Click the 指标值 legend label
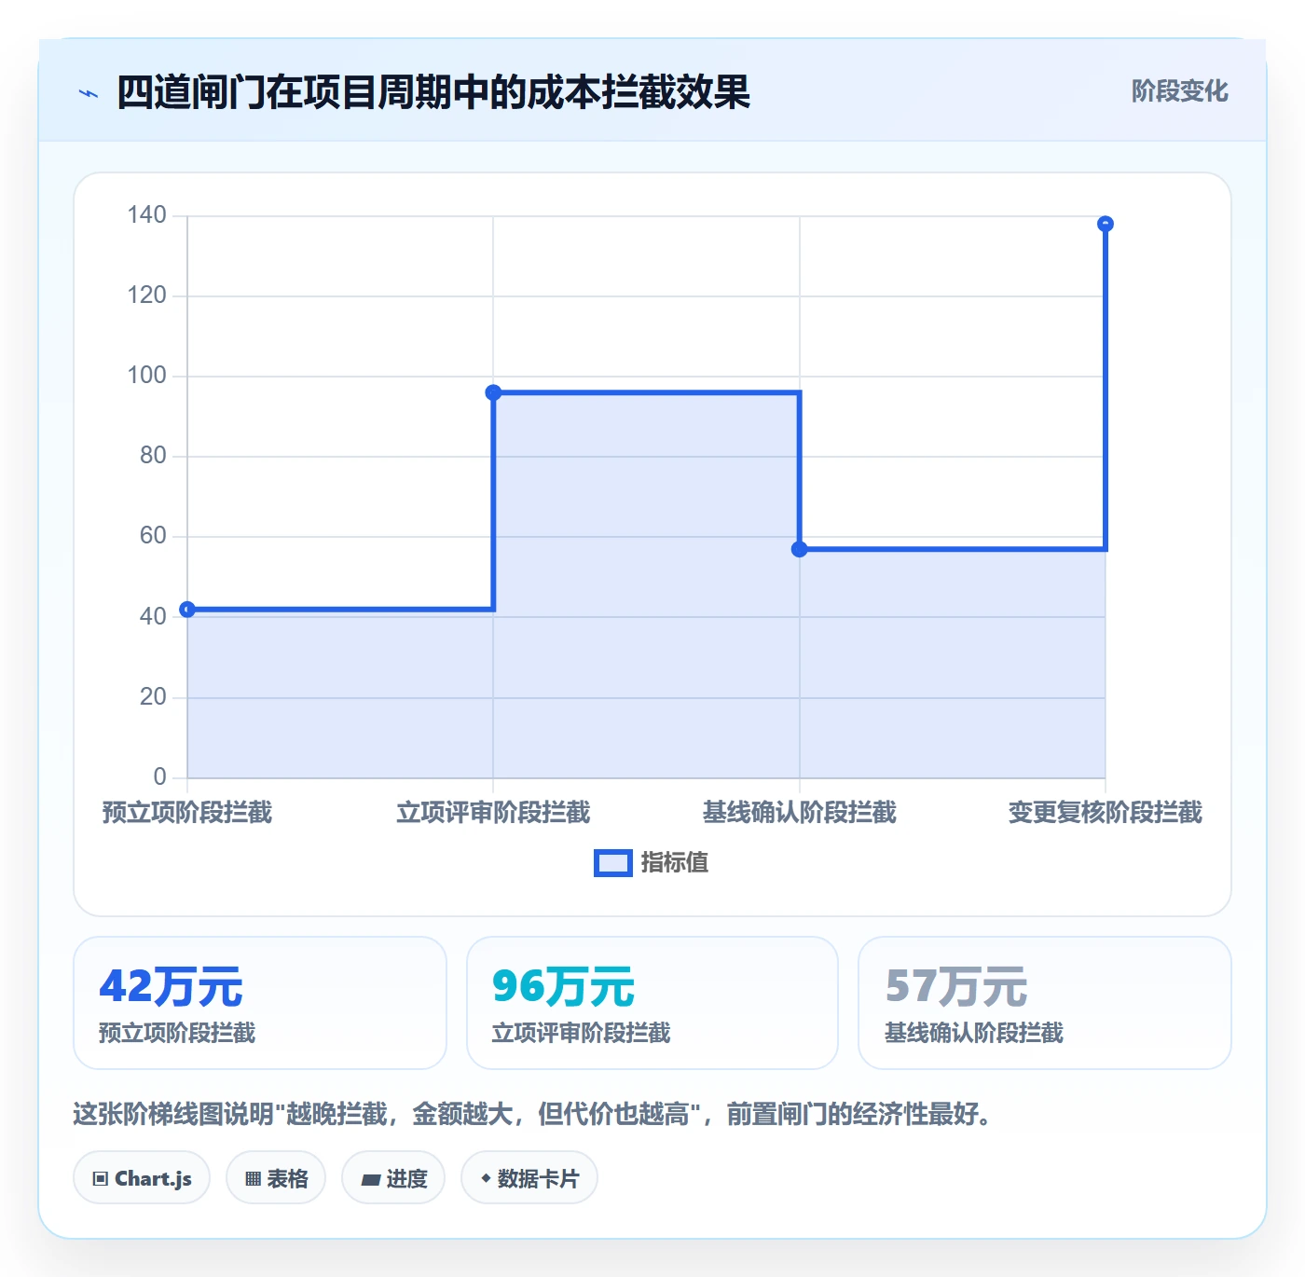Image resolution: width=1305 pixels, height=1277 pixels. (x=675, y=863)
